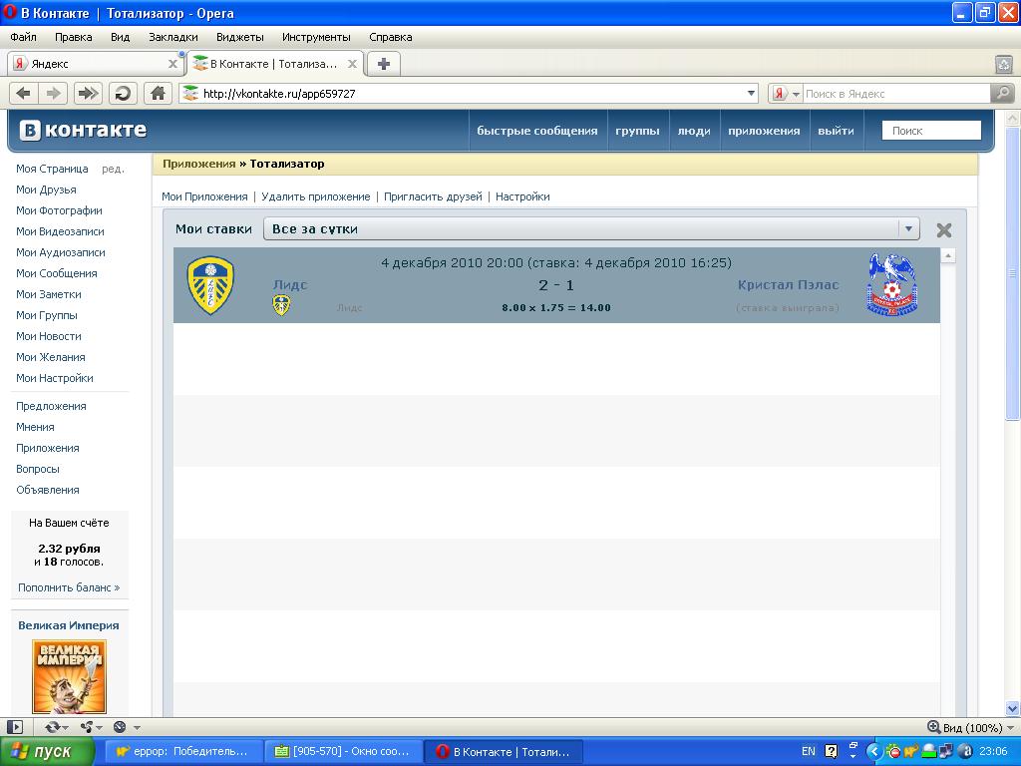Screen dimensions: 1021x766
Task: Close the Мои ставки panel with X
Action: click(x=943, y=230)
